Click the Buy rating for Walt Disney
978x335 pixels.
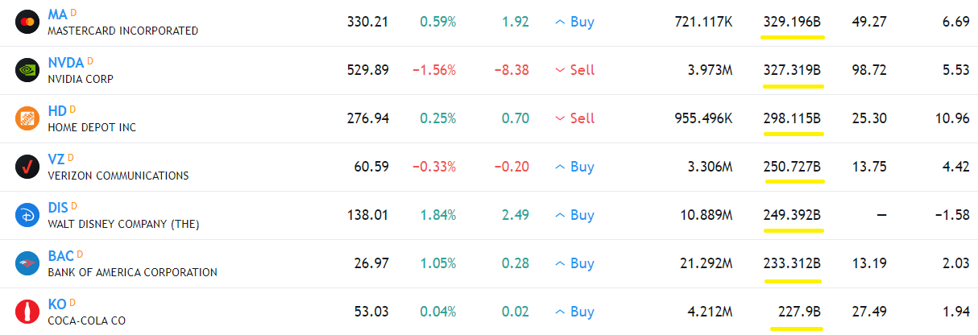pyautogui.click(x=575, y=215)
